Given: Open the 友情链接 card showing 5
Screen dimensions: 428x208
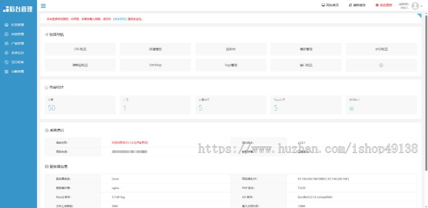Looking at the screenshot, I should coord(231,105).
